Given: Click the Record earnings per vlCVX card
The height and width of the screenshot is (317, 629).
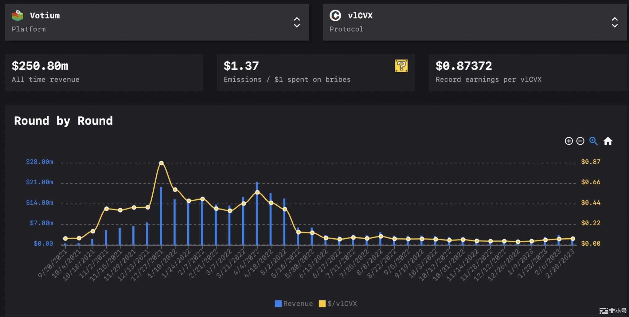Looking at the screenshot, I should (x=527, y=72).
